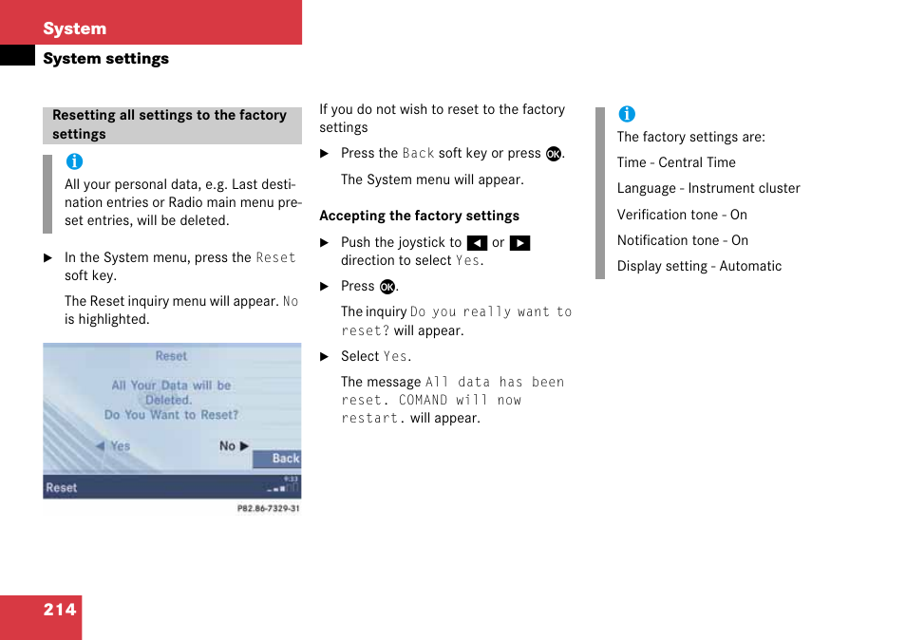Click the clock time in the screen image
The image size is (906, 640).
coord(292,479)
